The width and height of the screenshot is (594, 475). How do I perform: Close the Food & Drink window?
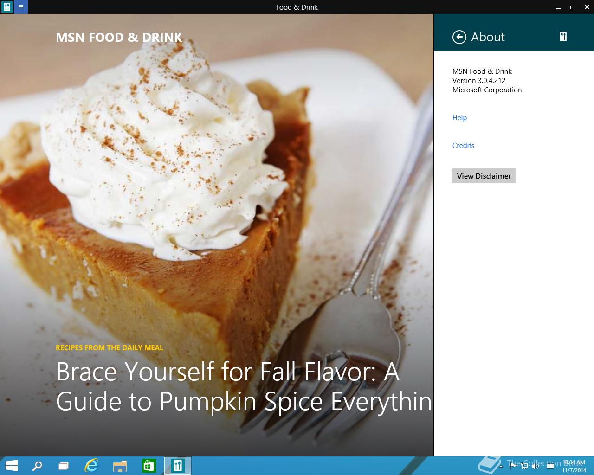coord(587,7)
